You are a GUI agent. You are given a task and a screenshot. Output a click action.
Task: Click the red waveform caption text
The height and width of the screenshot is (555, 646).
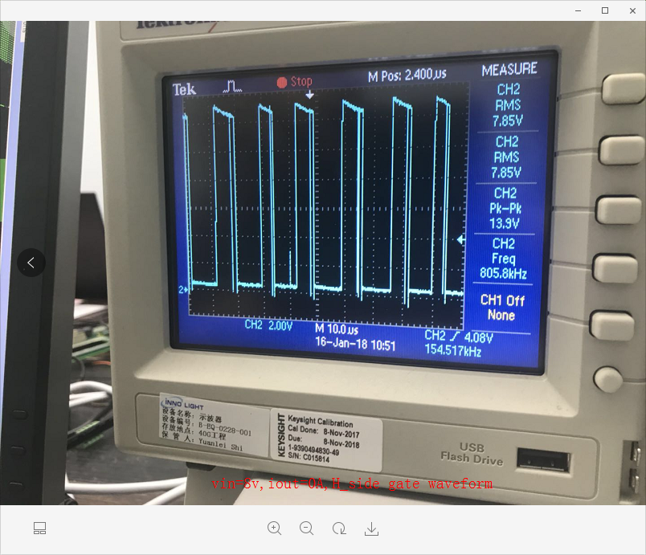tap(352, 484)
